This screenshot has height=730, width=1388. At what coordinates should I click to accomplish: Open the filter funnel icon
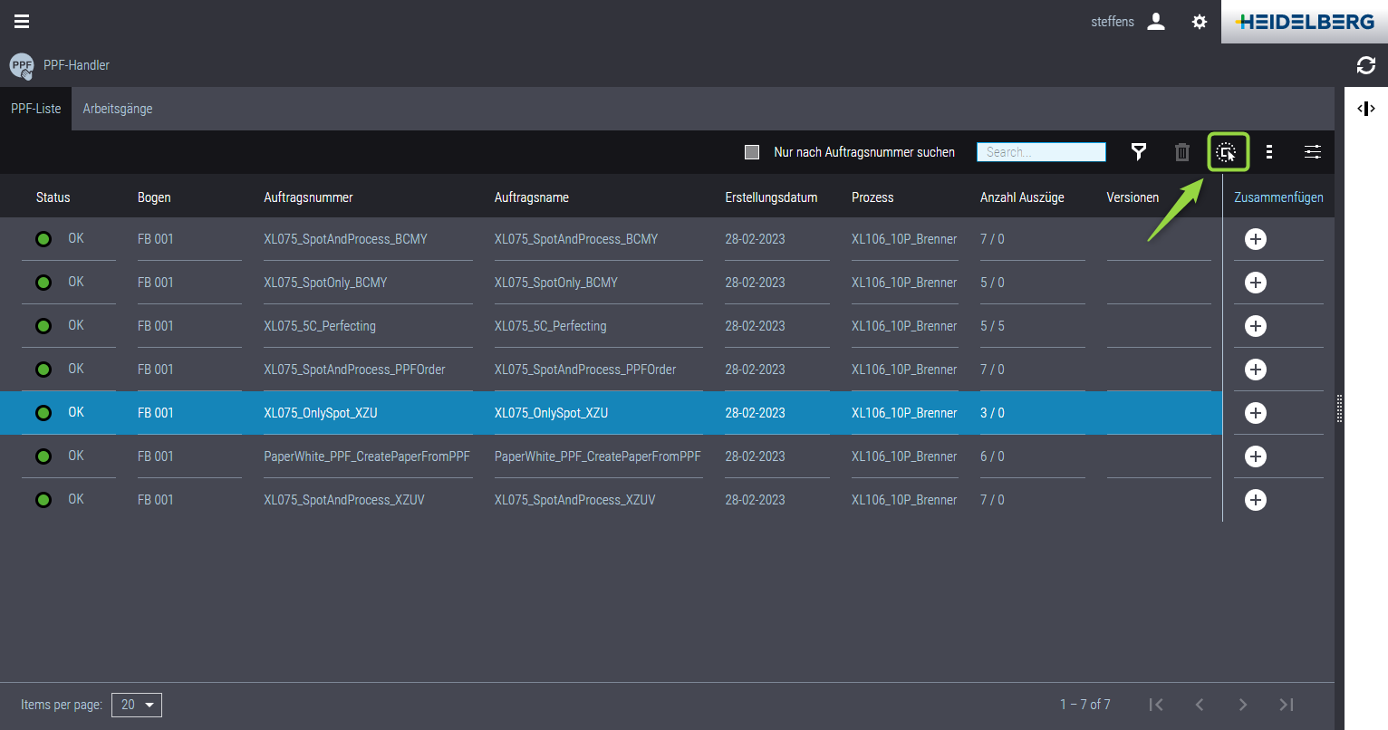[1139, 152]
